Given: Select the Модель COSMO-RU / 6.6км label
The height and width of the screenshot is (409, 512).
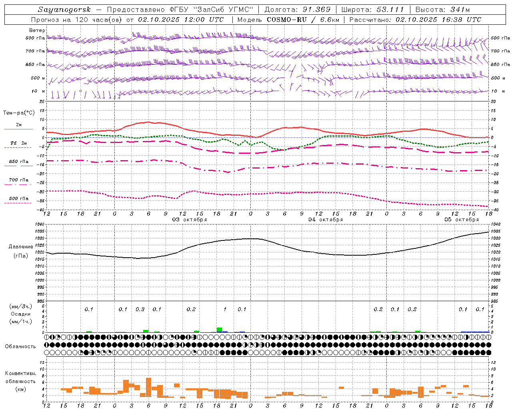Looking at the screenshot, I should (x=288, y=20).
